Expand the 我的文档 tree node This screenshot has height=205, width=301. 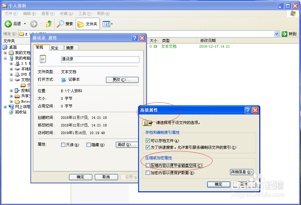coord(5,53)
